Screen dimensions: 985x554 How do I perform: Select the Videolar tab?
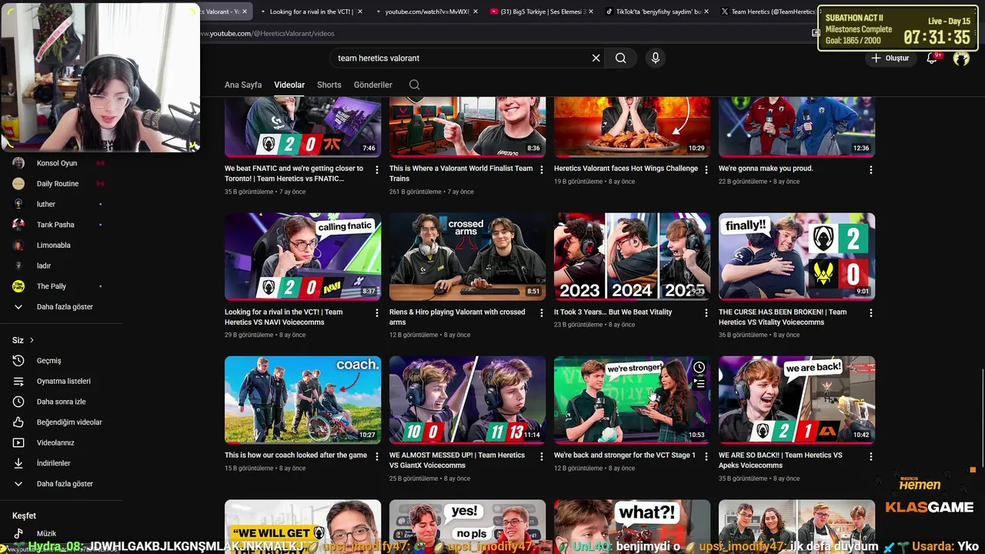point(289,85)
